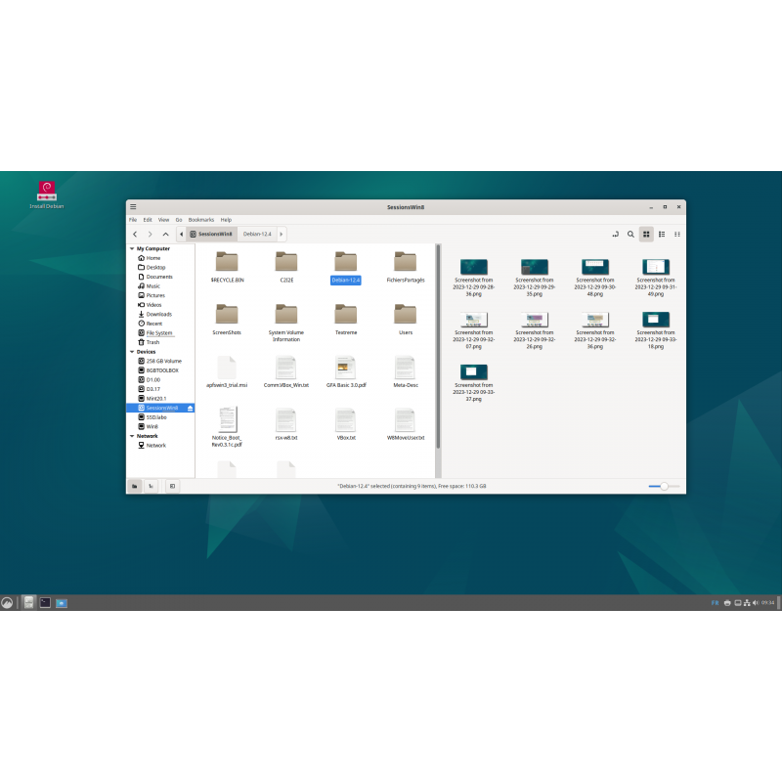This screenshot has width=782, height=782.
Task: Switch to the SessionsWin8 tab
Action: tap(214, 234)
